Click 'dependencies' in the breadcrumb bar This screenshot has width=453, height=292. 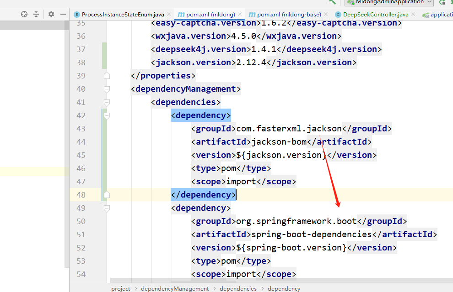[x=238, y=288]
